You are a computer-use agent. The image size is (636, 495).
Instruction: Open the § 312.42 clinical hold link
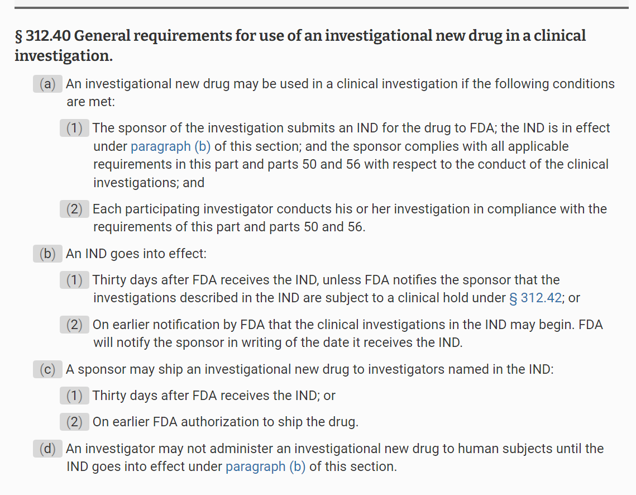pos(535,298)
